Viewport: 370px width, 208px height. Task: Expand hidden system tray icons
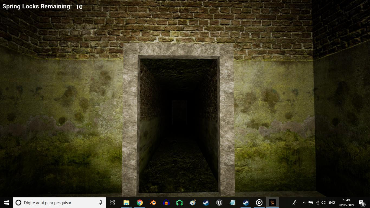pyautogui.click(x=304, y=203)
